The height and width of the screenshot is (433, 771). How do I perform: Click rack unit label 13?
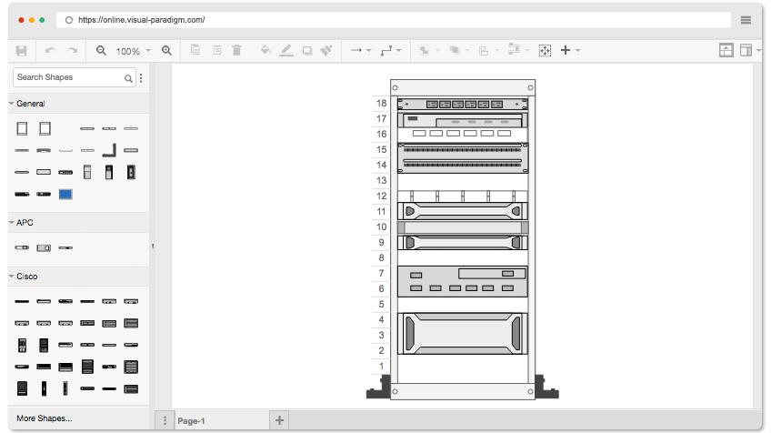pyautogui.click(x=382, y=181)
